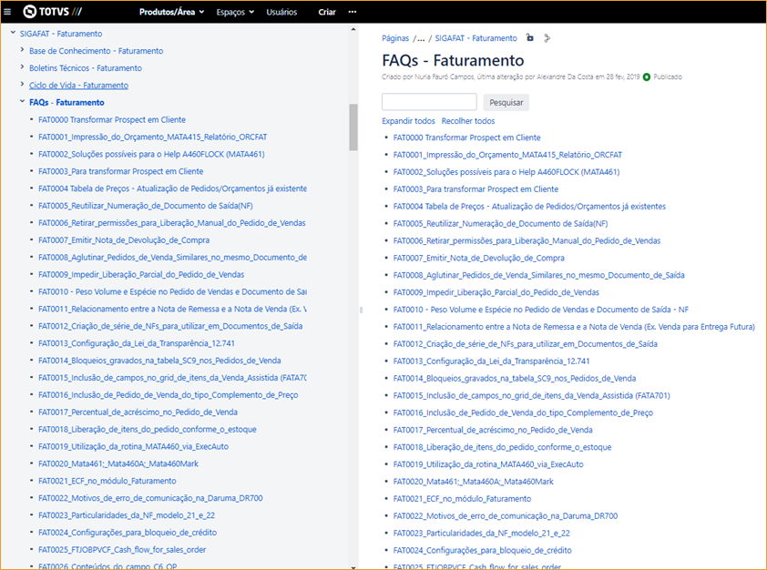
Task: Open FAT0021 ECF no módulo Faturamento in sidebar
Action: point(107,481)
